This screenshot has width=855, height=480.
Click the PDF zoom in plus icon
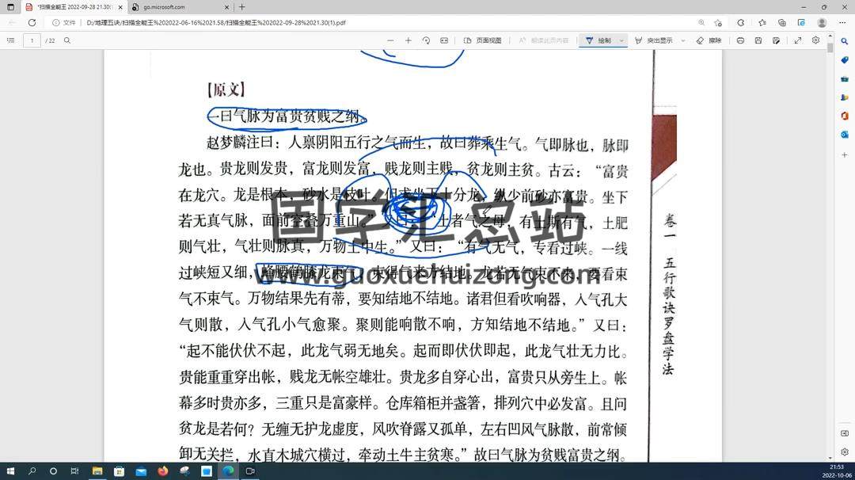(x=408, y=40)
